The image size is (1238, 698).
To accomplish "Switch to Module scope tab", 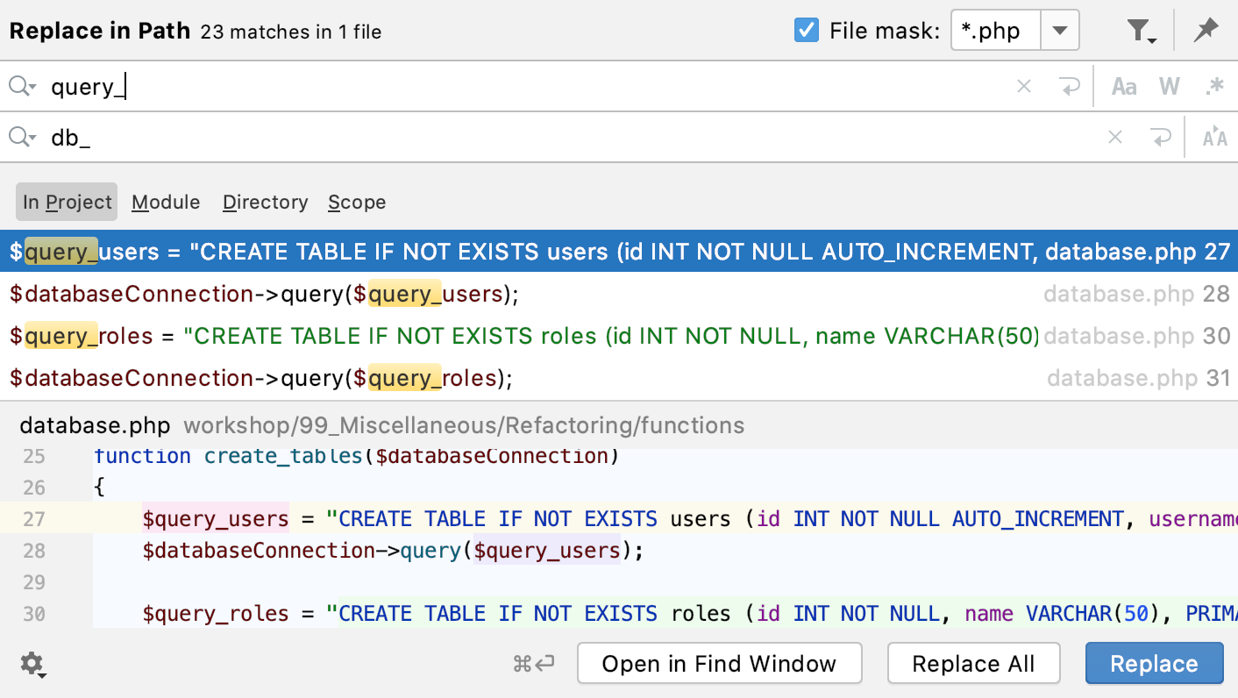I will pyautogui.click(x=166, y=202).
